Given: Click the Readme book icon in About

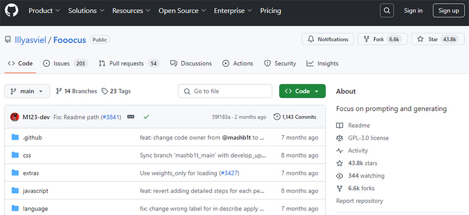Looking at the screenshot, I should pos(339,126).
